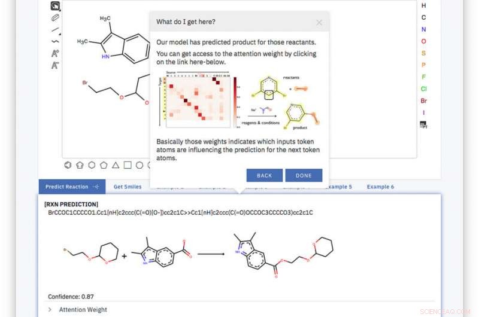Viewport: 479px width, 317px height.
Task: Expand the Attention Weight section
Action: coord(78,310)
